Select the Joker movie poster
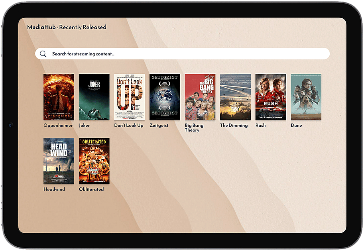This screenshot has width=364, height=250. (x=94, y=97)
